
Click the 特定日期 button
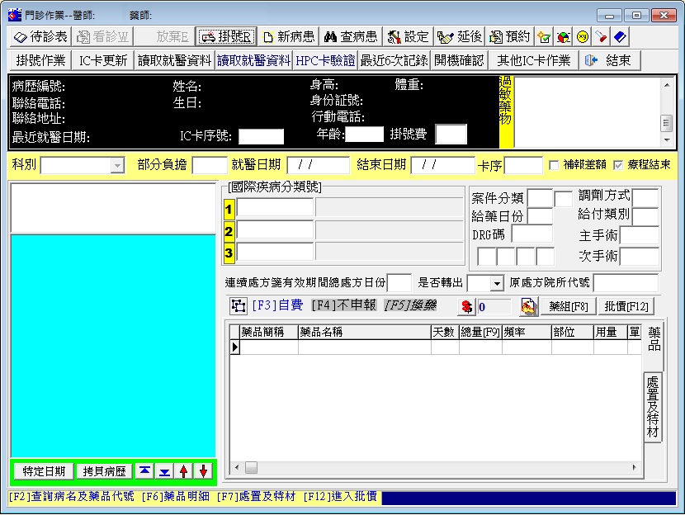coord(44,471)
